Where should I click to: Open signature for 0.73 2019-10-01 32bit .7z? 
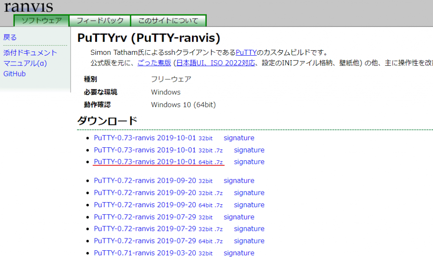pyautogui.click(x=249, y=150)
